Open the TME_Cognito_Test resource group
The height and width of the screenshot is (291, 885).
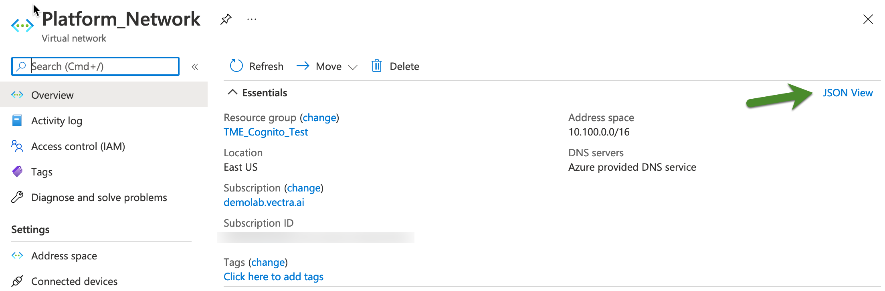point(266,132)
